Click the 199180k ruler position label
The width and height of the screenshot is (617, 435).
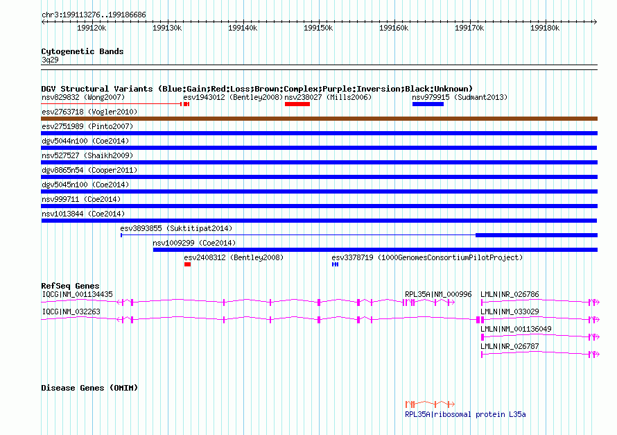point(545,28)
